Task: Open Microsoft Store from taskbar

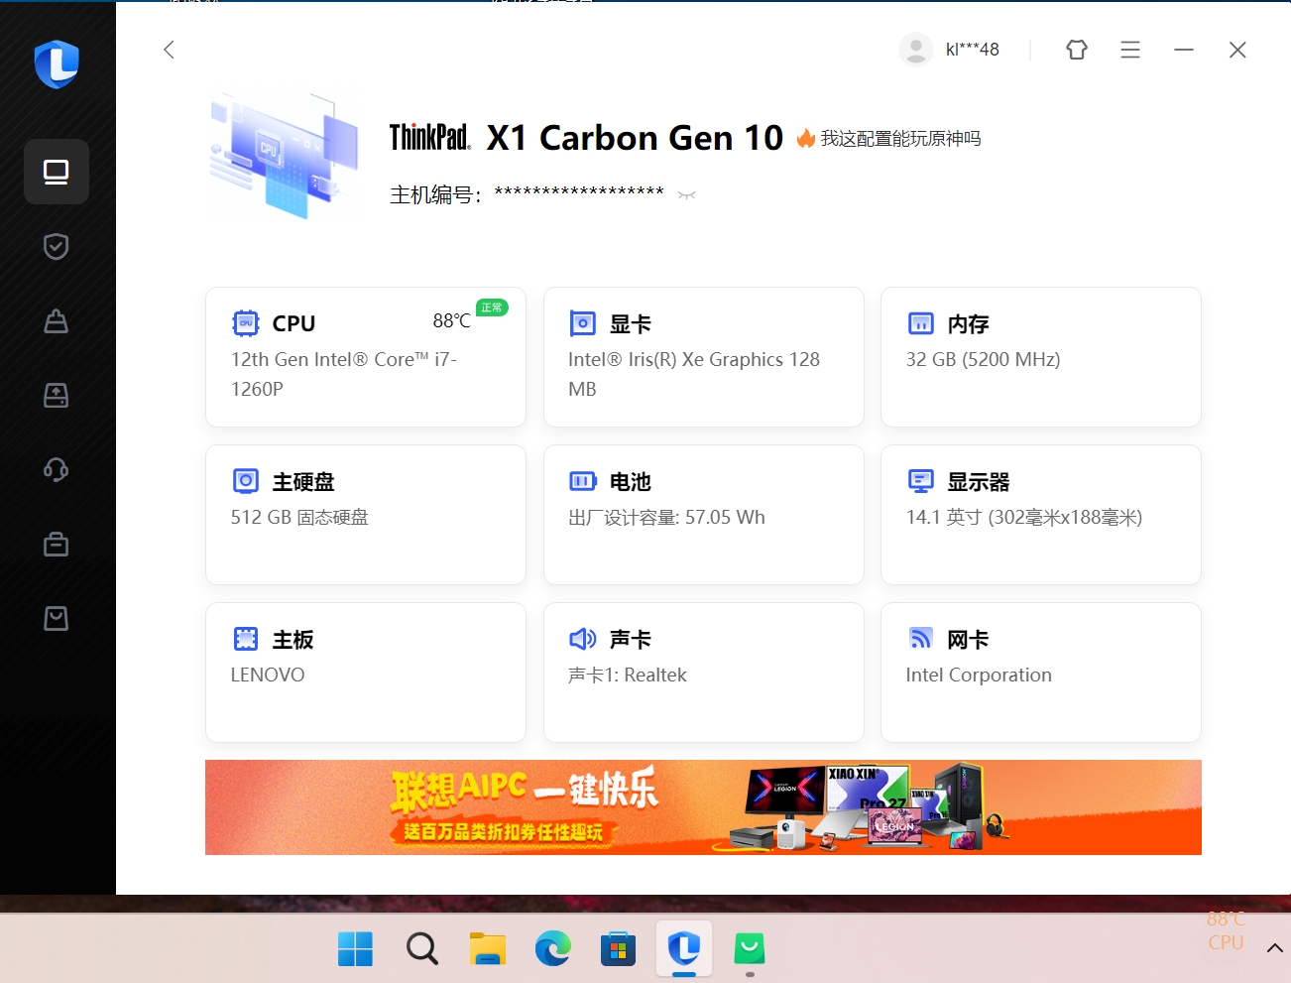Action: tap(618, 949)
